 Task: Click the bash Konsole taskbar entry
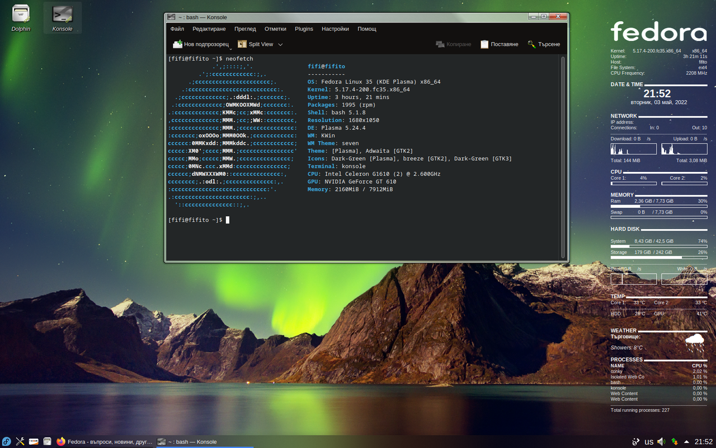(x=205, y=442)
